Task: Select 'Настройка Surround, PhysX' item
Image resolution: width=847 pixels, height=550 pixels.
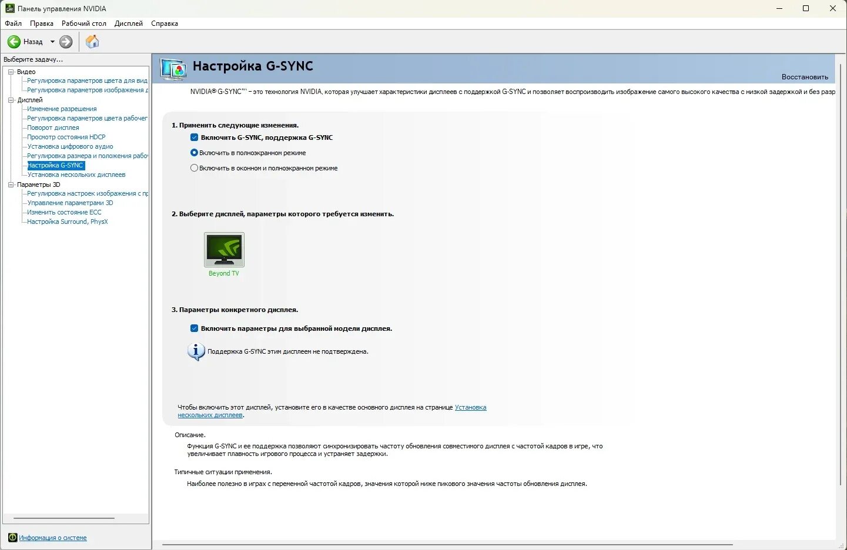Action: coord(68,222)
